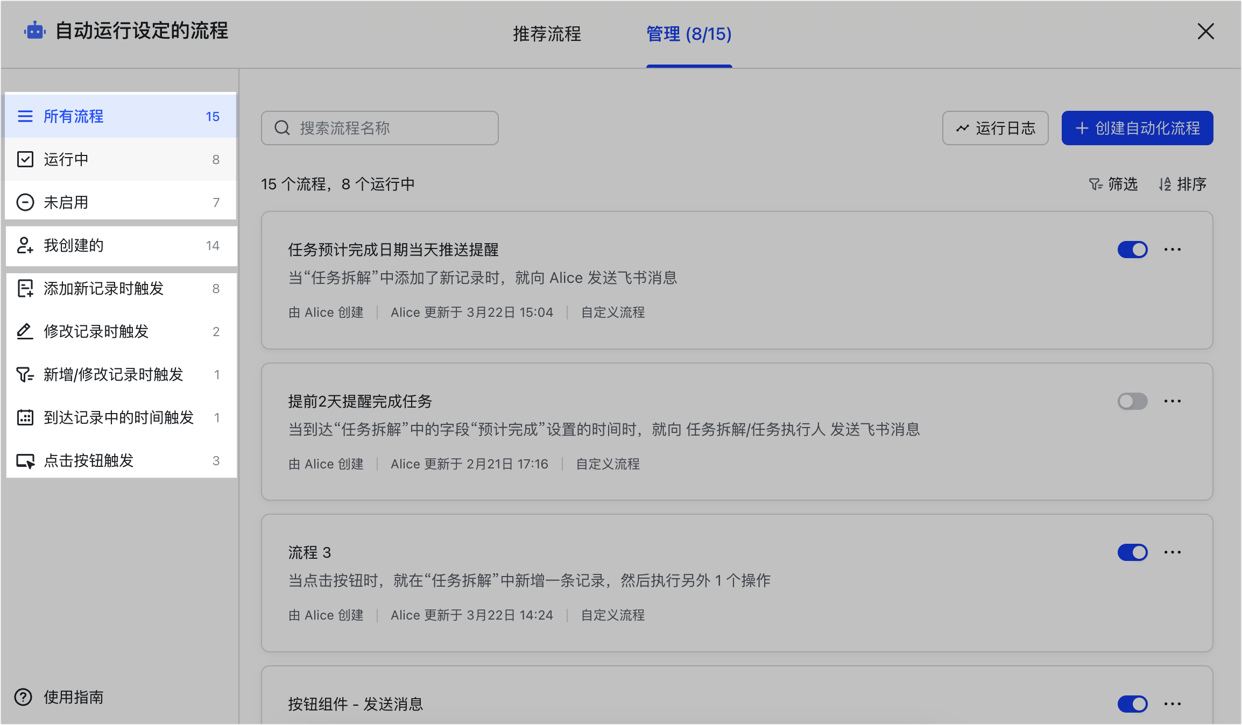Turn off the 流程 3 toggle

click(x=1132, y=552)
